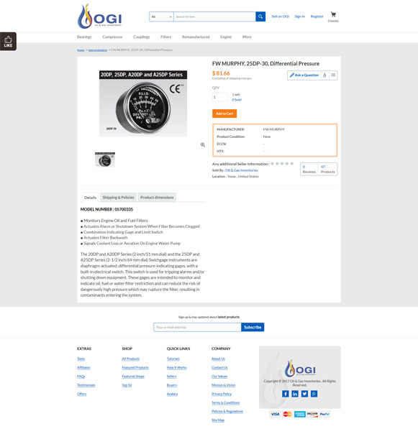This screenshot has width=418, height=434.
Task: Open the Sell on OGI link
Action: [x=281, y=17]
